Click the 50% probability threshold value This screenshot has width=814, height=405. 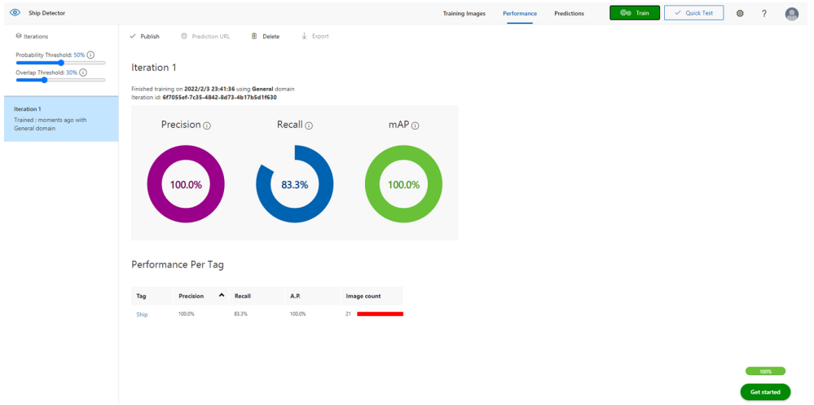click(x=79, y=55)
